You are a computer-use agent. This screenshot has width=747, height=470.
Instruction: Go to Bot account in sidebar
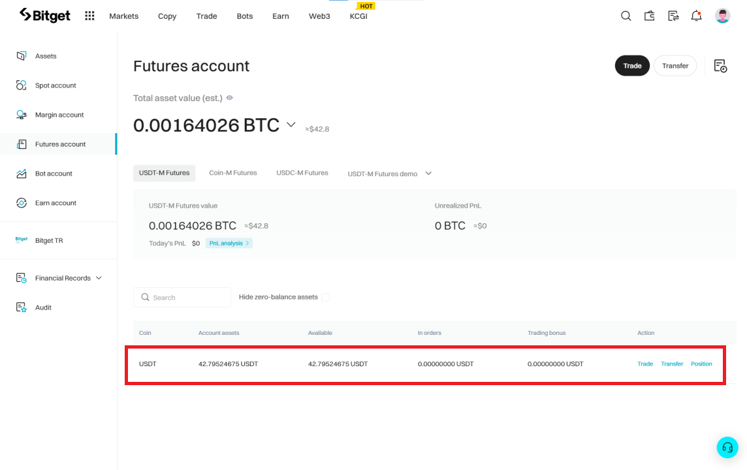[x=54, y=174]
